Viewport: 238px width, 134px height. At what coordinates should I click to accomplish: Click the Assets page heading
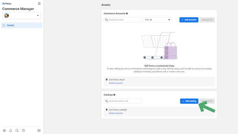tap(106, 5)
